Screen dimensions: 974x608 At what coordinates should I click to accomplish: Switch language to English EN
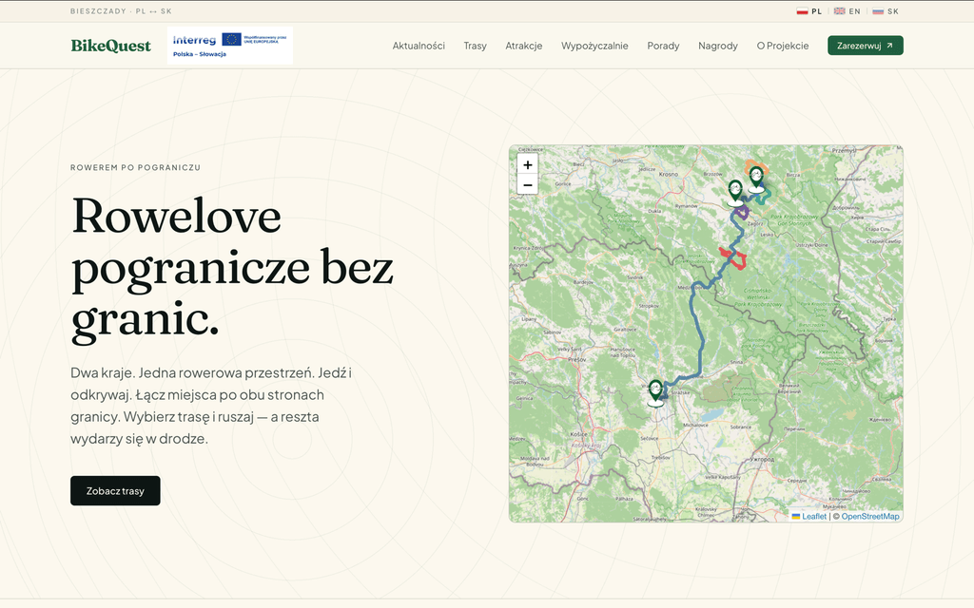(x=847, y=11)
